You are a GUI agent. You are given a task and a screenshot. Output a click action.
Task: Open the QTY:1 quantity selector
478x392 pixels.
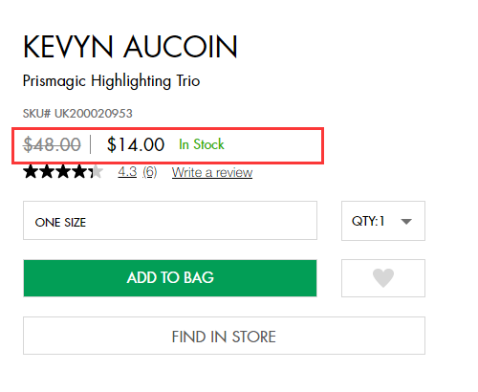tap(383, 221)
